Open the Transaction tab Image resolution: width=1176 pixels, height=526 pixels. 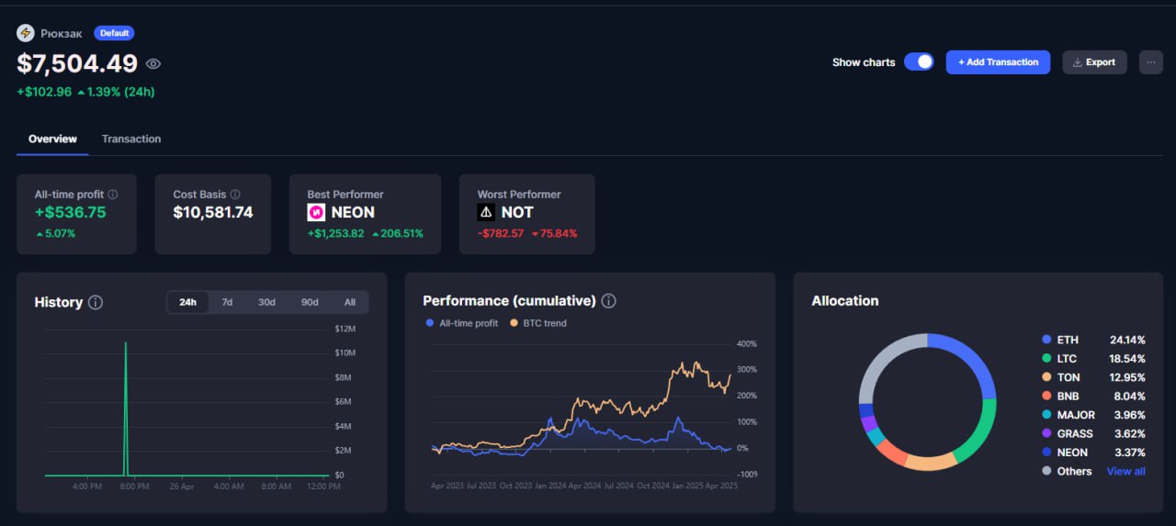[131, 139]
